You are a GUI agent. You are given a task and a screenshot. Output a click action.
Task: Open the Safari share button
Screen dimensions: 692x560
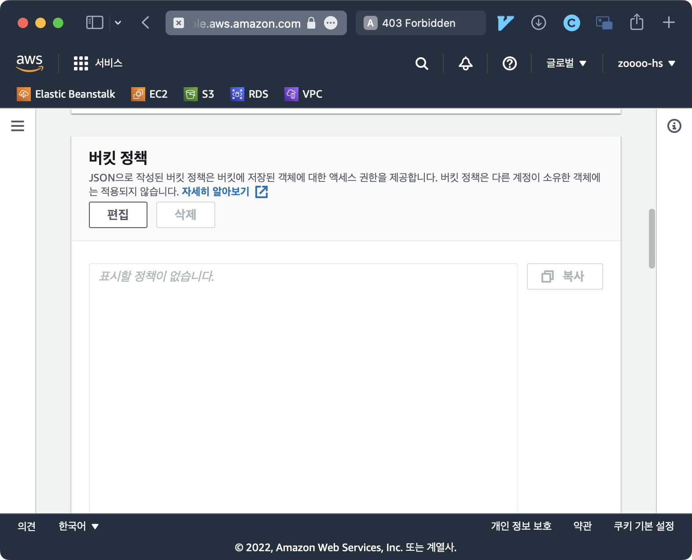tap(637, 22)
